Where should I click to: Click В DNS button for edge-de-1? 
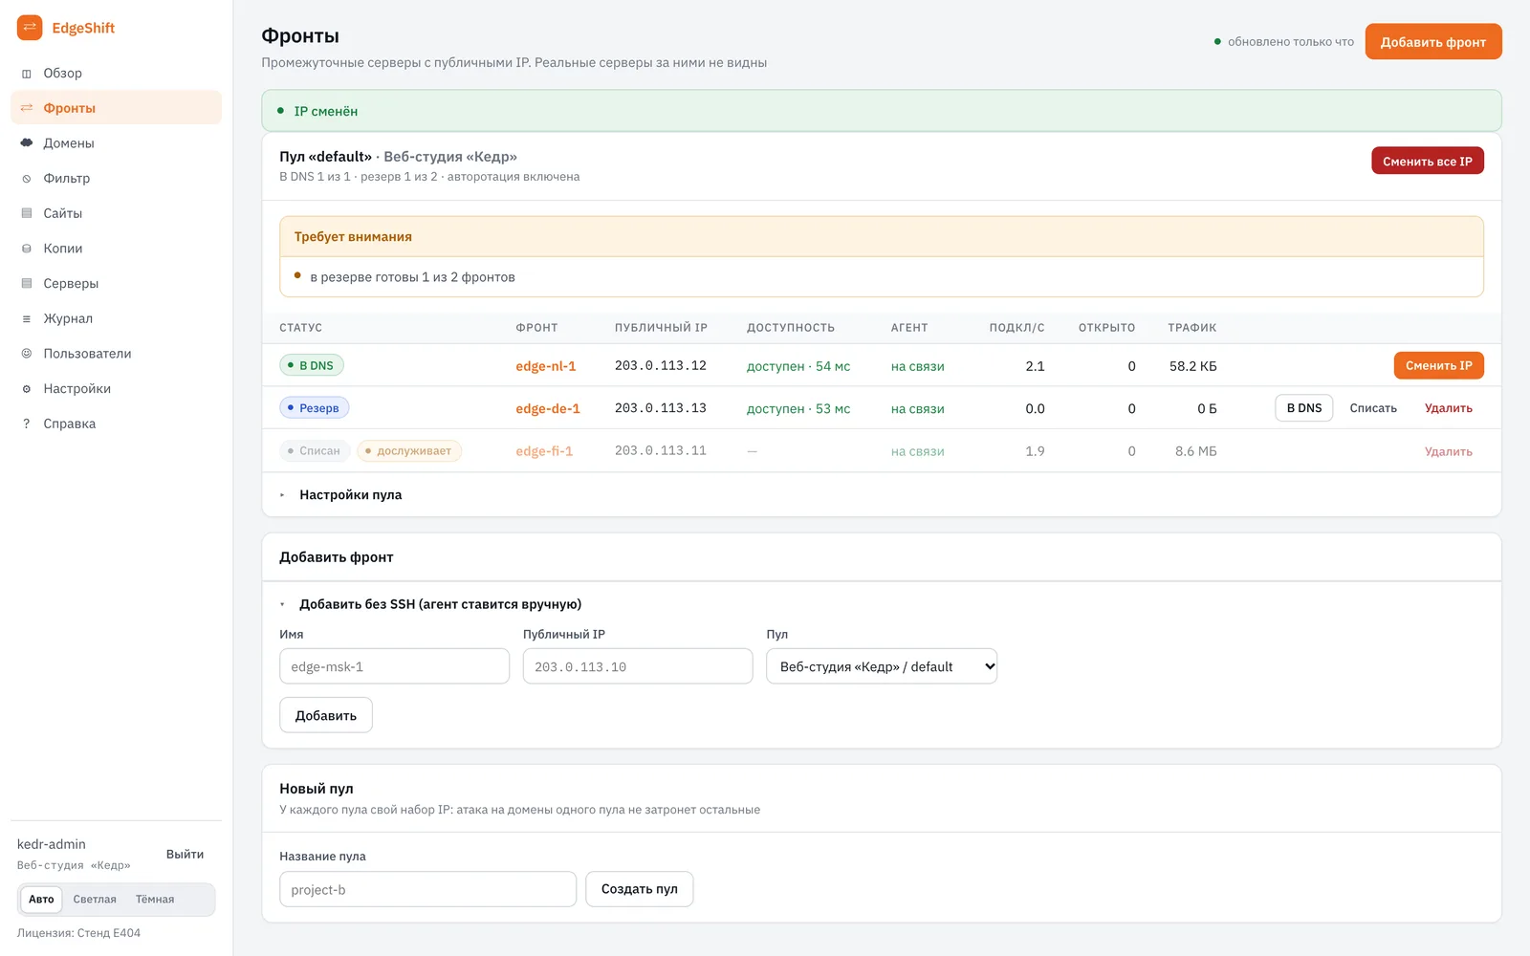coord(1304,408)
